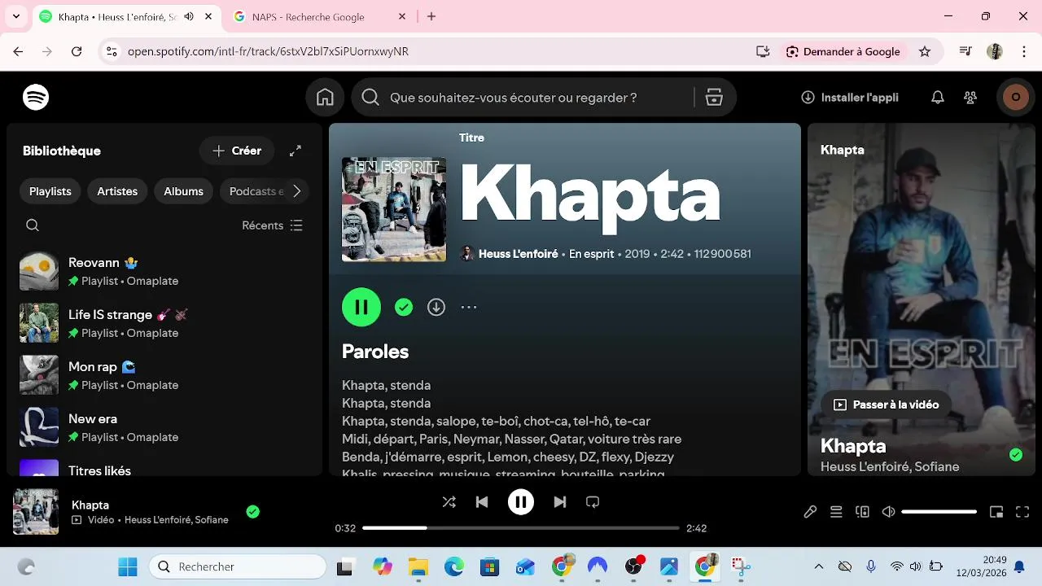Open the En esprit album link
Viewport: 1042px width, 586px height.
[x=591, y=254]
